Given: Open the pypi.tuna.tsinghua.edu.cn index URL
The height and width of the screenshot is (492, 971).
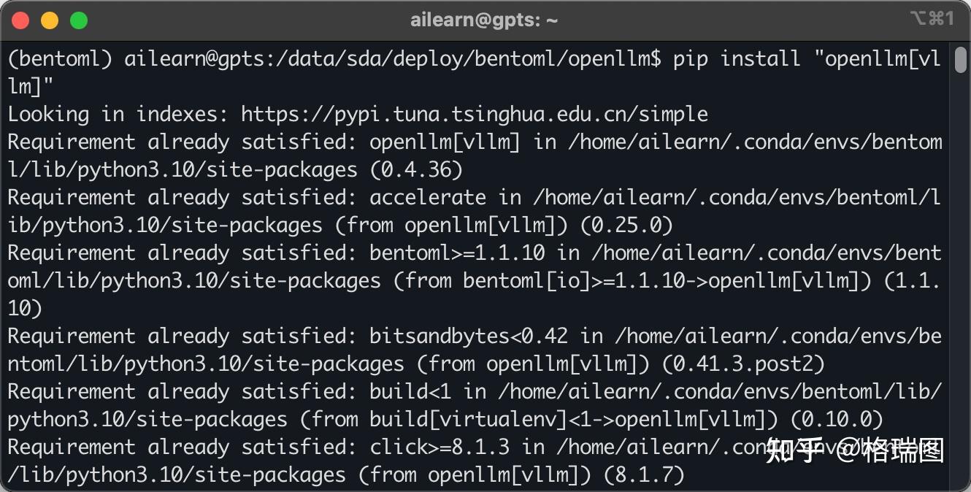Looking at the screenshot, I should [x=474, y=114].
